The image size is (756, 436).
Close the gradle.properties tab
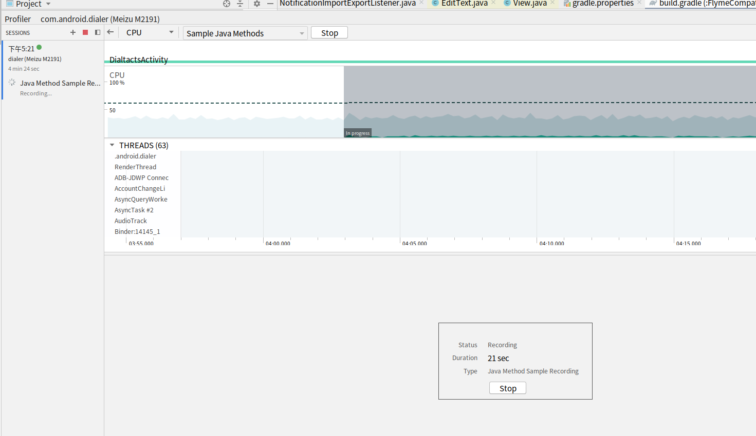pos(639,3)
